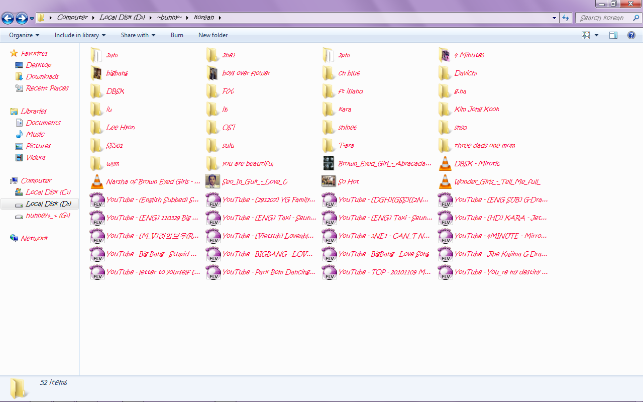This screenshot has height=402, width=643.
Task: Select YouTube - Park Bom Dancing file name
Action: [x=269, y=272]
